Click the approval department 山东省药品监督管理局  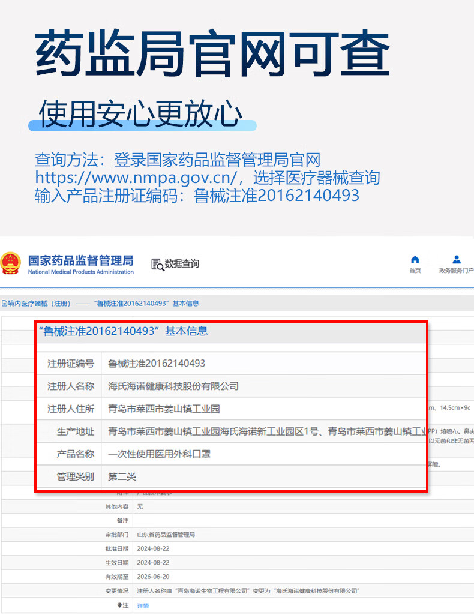(167, 534)
